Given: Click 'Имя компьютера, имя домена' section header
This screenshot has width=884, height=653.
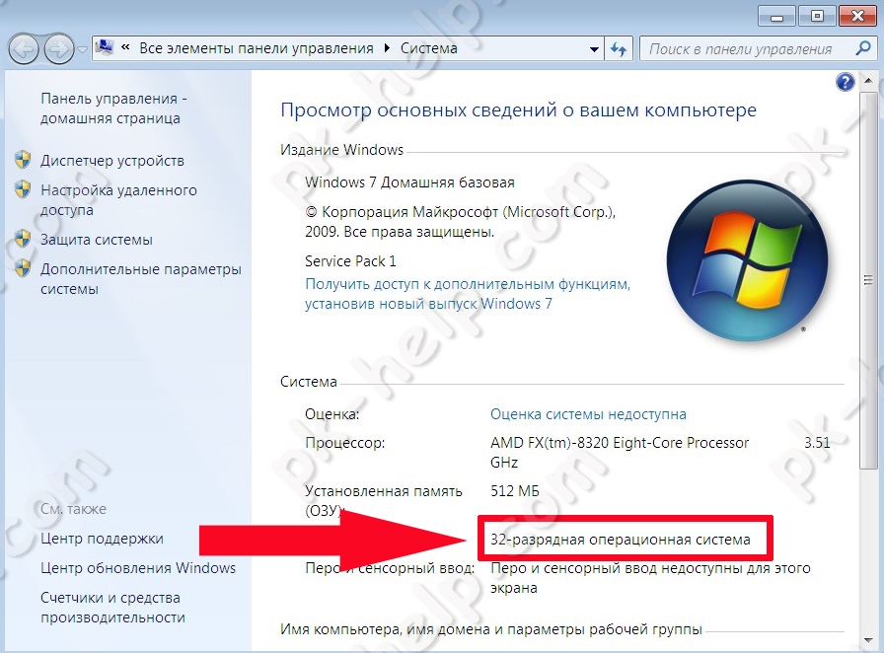Looking at the screenshot, I should [491, 628].
